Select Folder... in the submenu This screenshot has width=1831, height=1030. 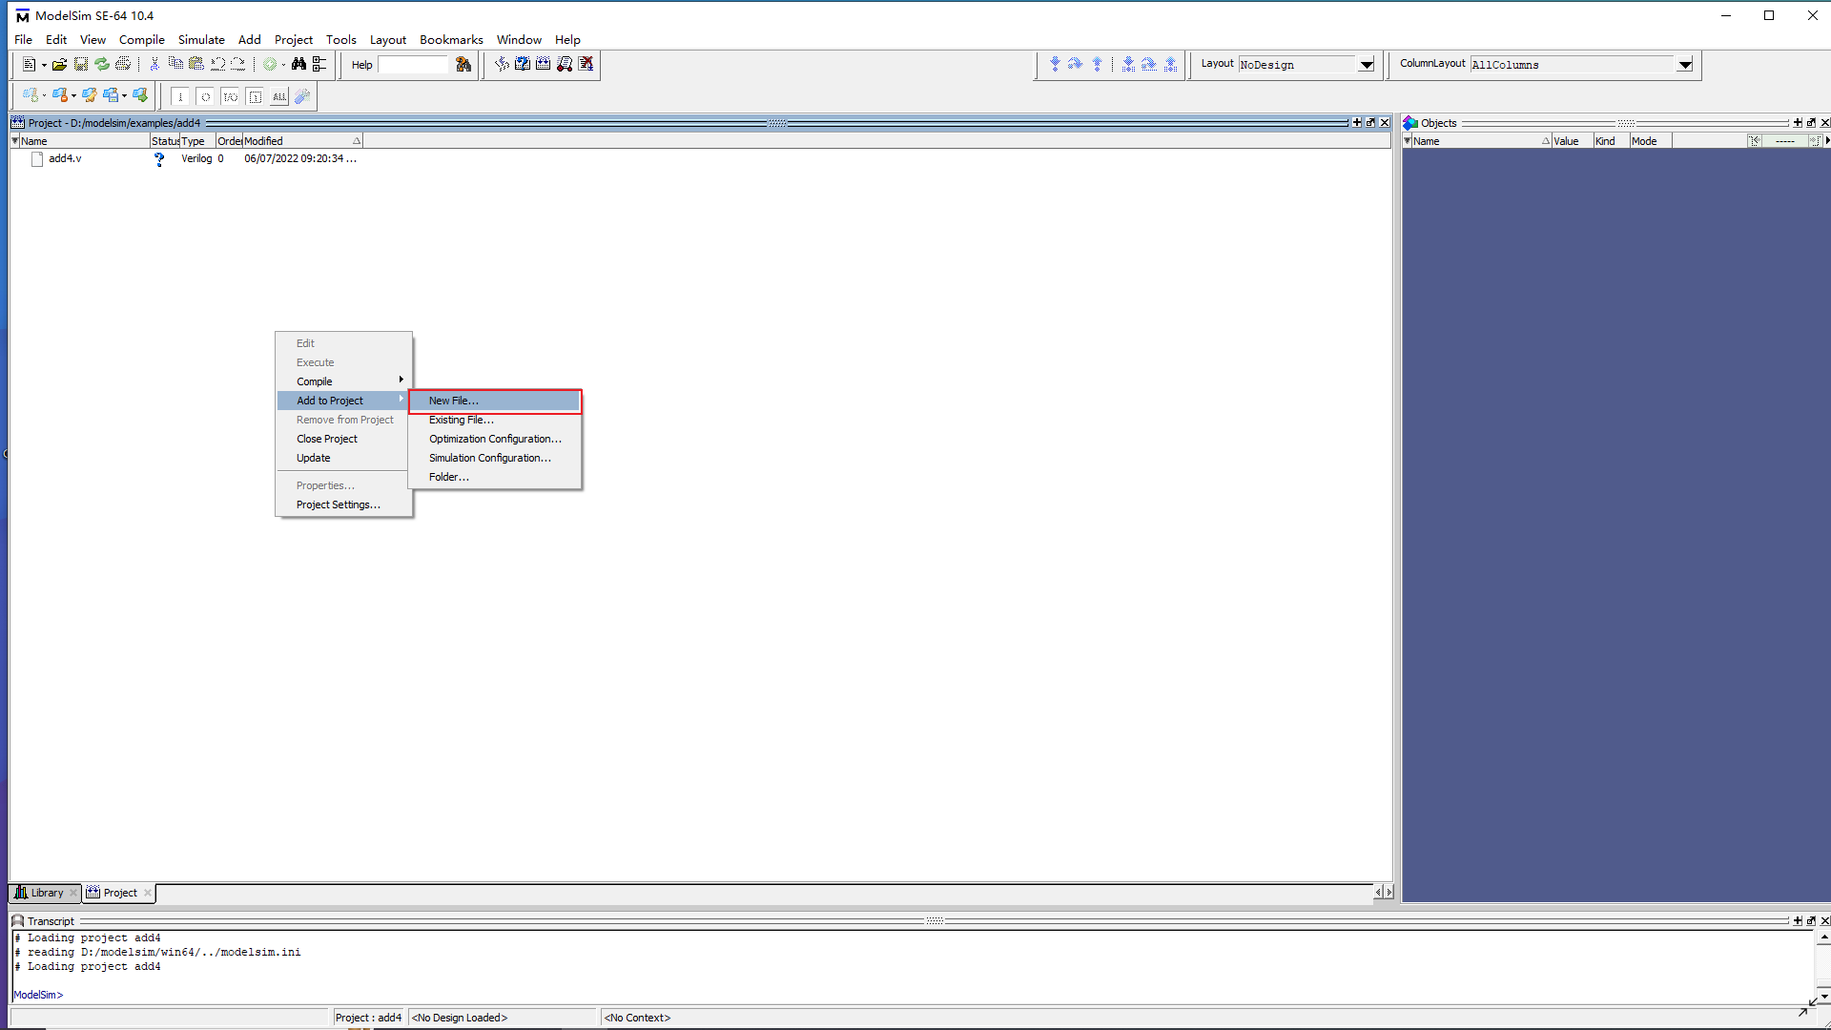pyautogui.click(x=495, y=477)
